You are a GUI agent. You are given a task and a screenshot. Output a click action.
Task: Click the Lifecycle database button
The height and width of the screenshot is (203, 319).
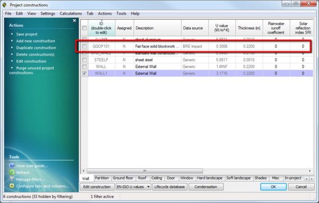pyautogui.click(x=169, y=187)
